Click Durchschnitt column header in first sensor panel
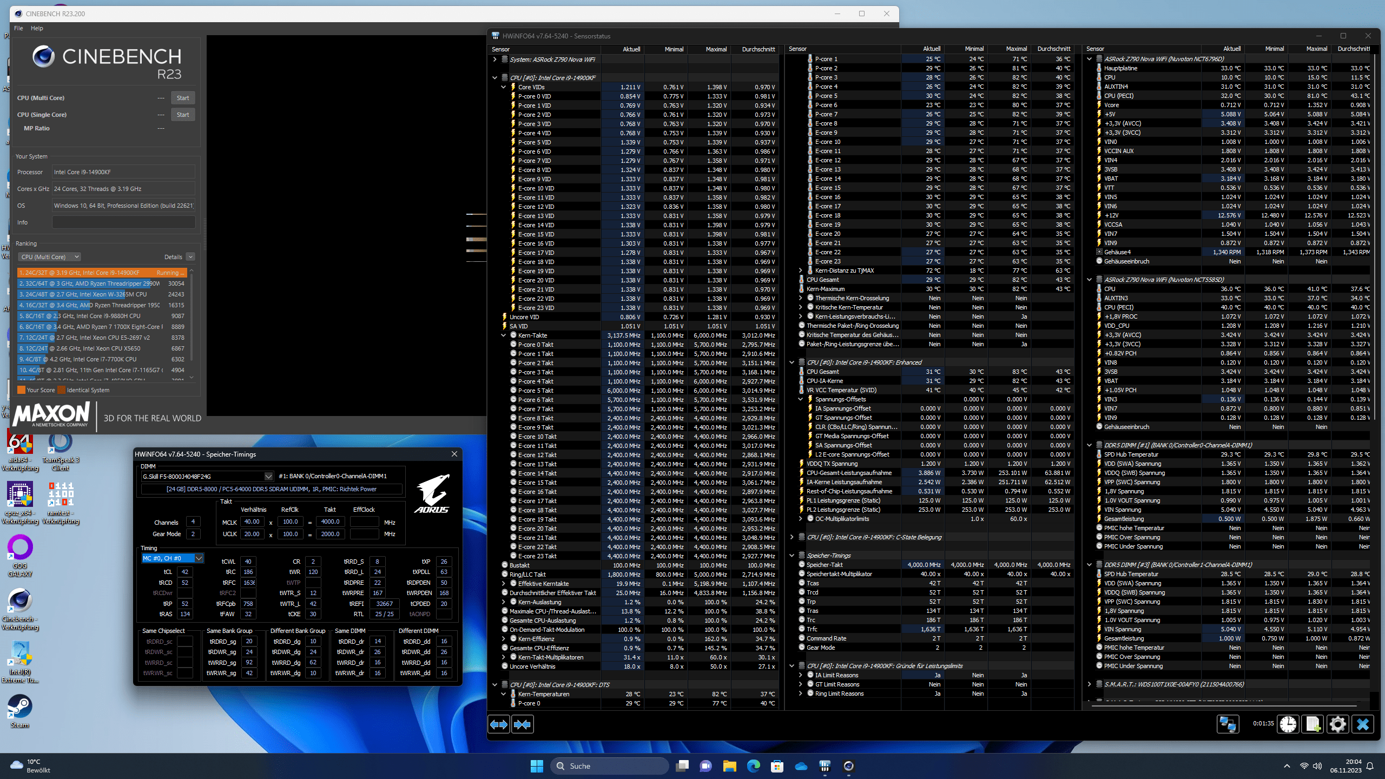The height and width of the screenshot is (779, 1385). pyautogui.click(x=755, y=49)
